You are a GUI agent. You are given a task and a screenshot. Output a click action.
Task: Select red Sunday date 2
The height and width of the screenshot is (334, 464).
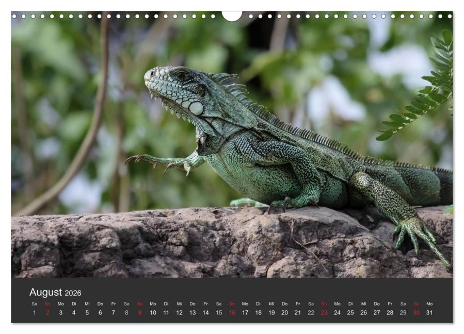point(47,313)
